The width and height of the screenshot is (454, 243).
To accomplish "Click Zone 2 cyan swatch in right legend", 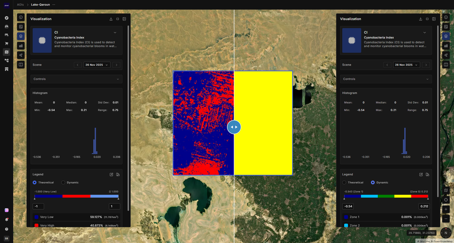I will 346,225.
